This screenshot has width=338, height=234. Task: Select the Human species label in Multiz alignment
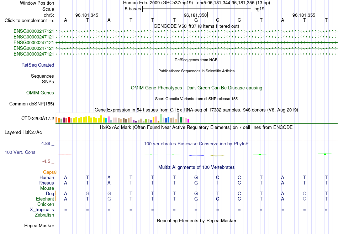click(47, 177)
